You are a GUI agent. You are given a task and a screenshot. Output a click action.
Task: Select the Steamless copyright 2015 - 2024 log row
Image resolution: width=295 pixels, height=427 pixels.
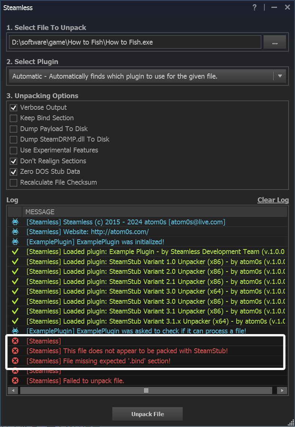coord(147,222)
